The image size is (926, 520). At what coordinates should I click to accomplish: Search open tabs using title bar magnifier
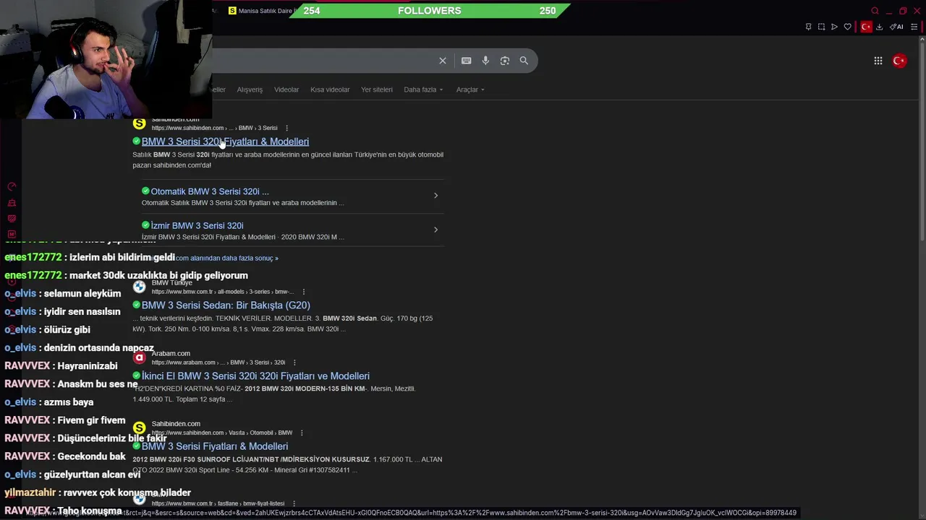[x=875, y=11]
